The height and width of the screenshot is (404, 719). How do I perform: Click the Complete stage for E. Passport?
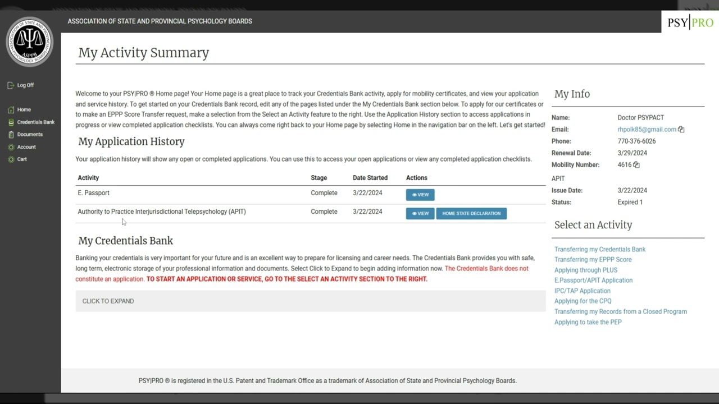pos(324,193)
